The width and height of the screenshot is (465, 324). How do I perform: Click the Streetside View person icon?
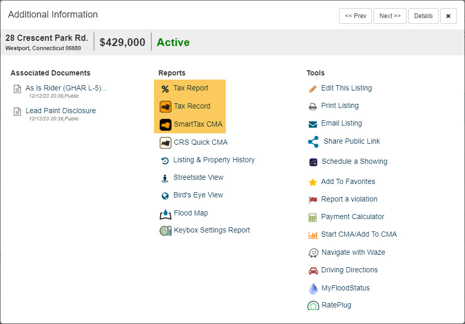(165, 178)
